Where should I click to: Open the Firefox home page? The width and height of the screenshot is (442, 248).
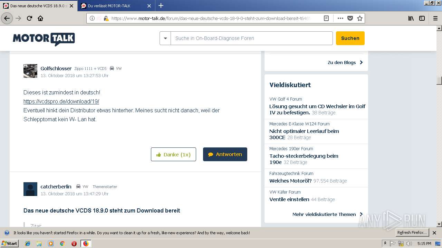click(x=40, y=18)
